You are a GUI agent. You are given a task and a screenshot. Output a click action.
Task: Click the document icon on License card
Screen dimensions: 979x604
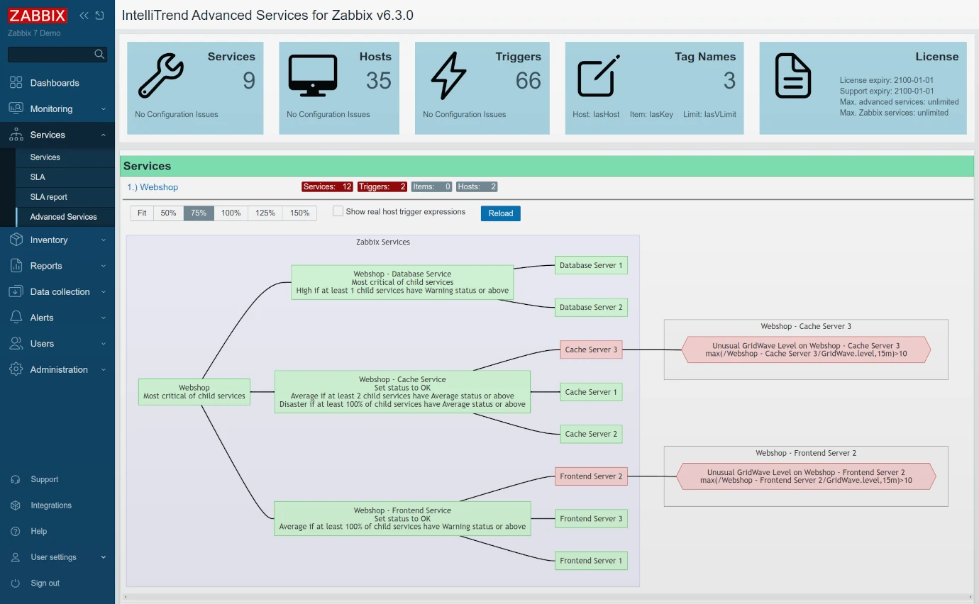792,76
